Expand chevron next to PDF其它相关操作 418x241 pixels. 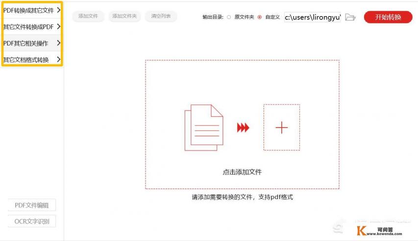click(x=59, y=43)
